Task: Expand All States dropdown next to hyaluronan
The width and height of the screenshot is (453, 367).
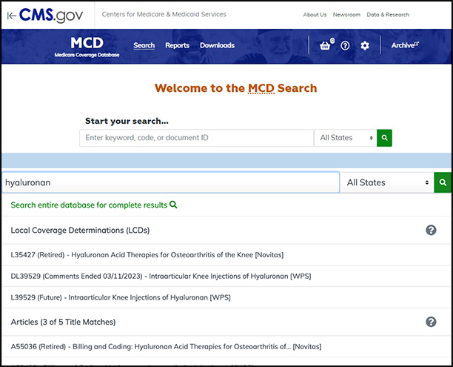Action: click(x=387, y=182)
